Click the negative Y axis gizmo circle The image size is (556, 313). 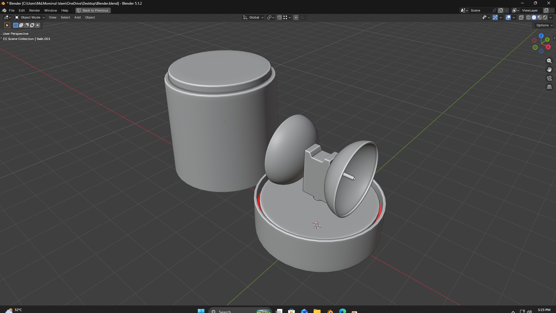point(535,47)
